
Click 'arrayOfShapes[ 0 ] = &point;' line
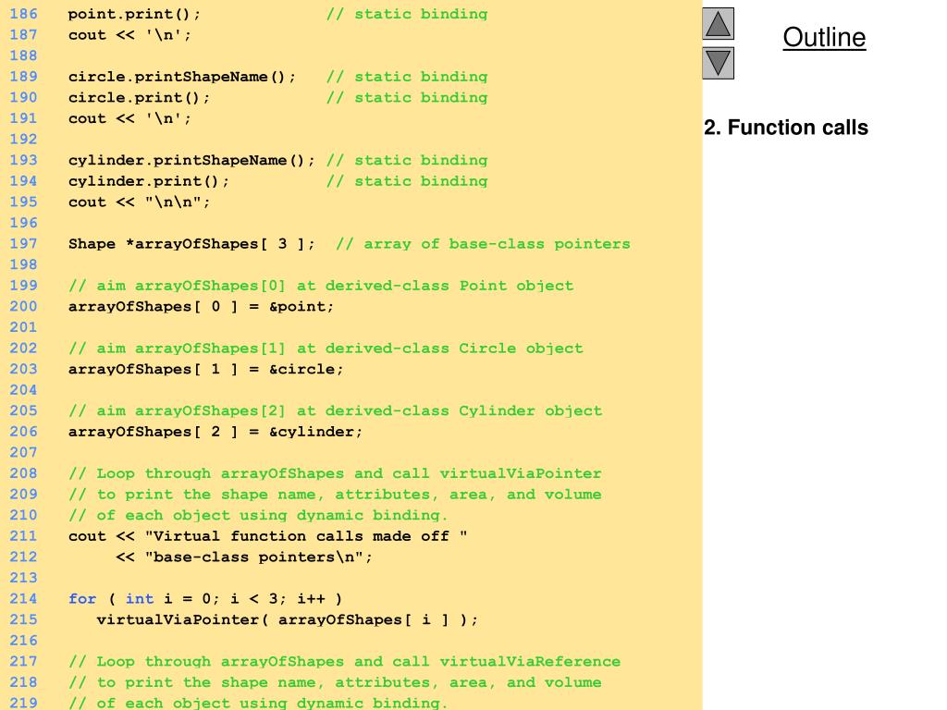pos(201,307)
